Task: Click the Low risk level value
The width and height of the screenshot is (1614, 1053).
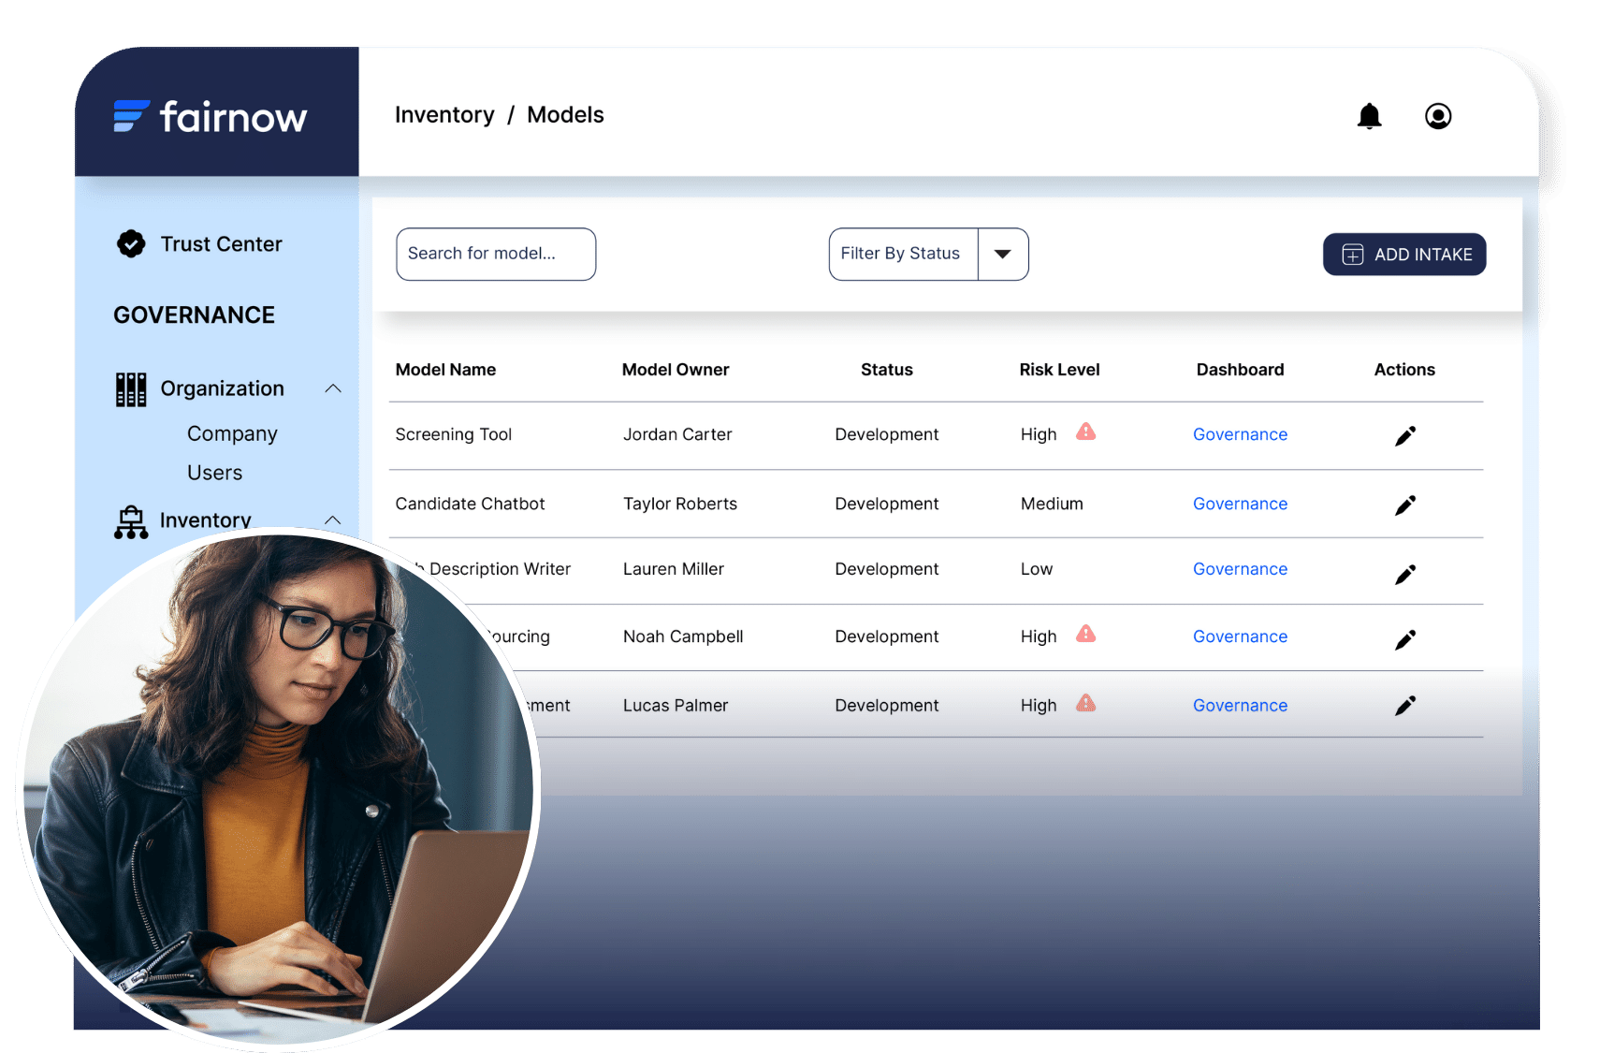Action: click(x=1037, y=569)
